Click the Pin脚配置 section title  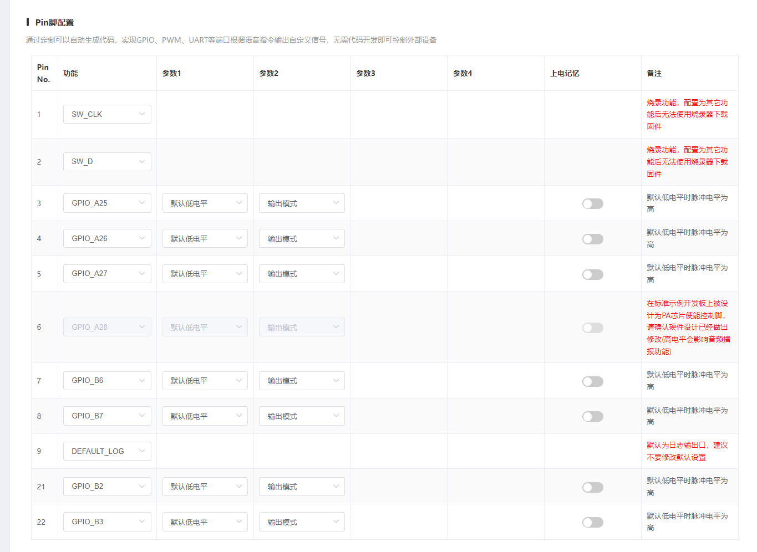point(54,22)
